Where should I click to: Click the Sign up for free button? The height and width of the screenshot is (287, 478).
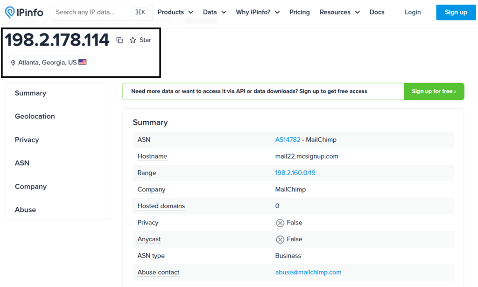(x=434, y=91)
